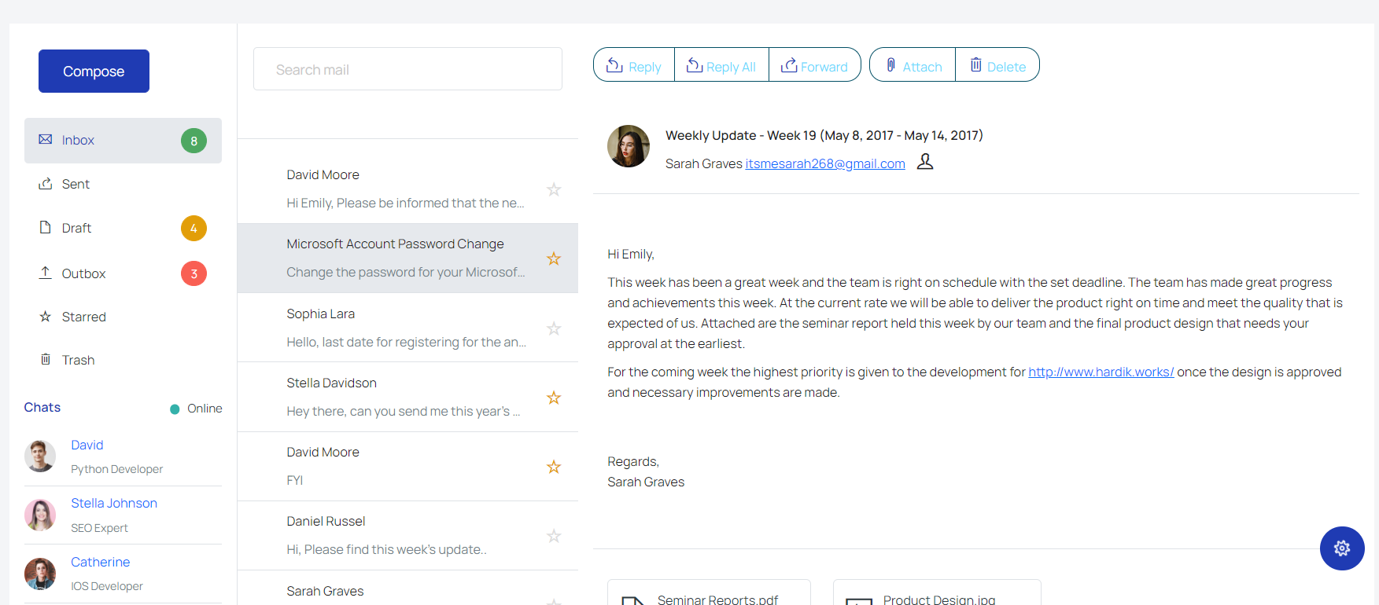
Task: Open chat with Stella Johnson
Action: [114, 503]
